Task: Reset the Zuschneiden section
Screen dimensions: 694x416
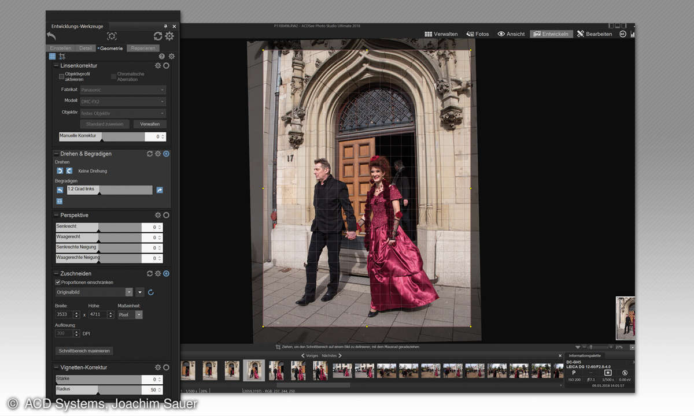Action: click(150, 273)
